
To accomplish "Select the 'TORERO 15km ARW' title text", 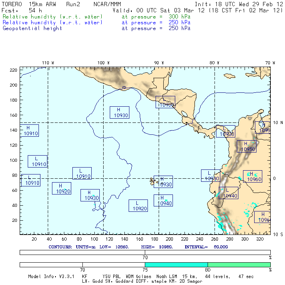I will point(29,4).
